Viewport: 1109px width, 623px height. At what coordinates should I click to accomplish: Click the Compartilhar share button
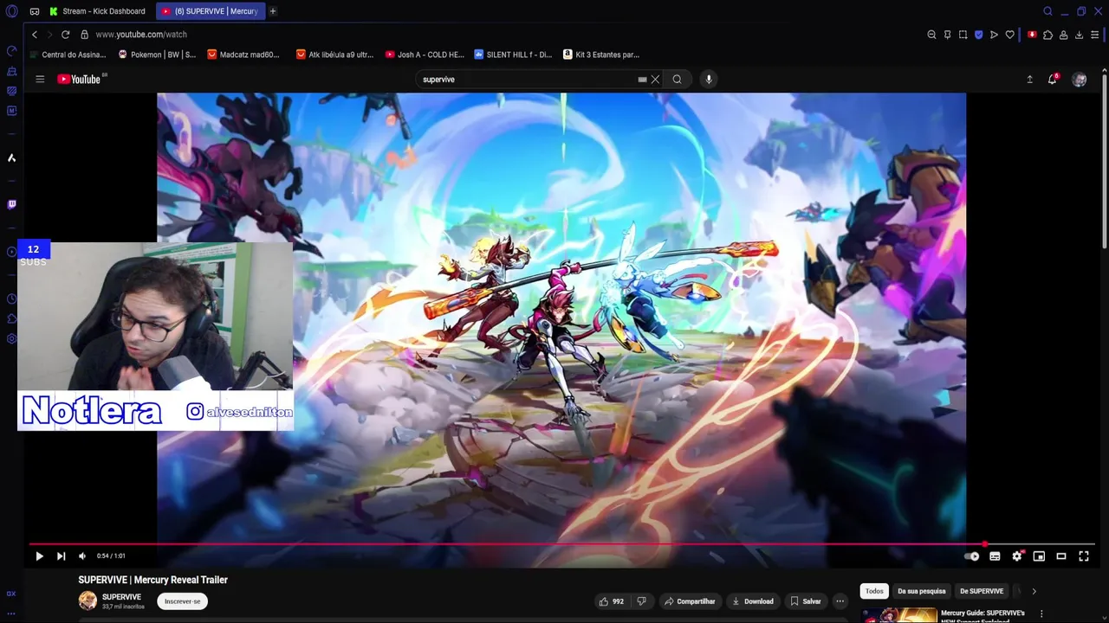pyautogui.click(x=690, y=601)
